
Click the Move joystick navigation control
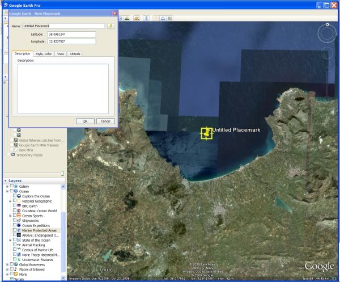pyautogui.click(x=327, y=53)
